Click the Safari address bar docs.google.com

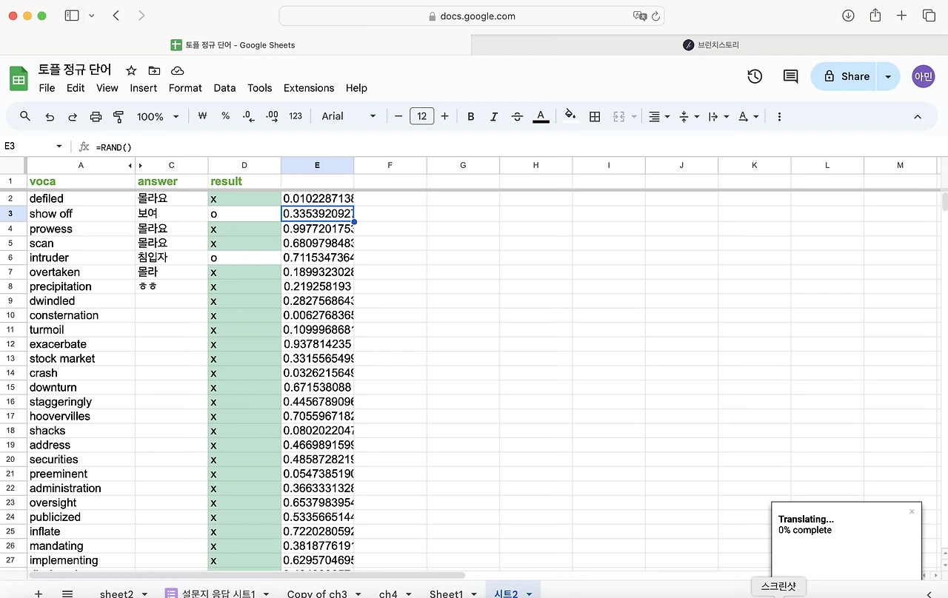pyautogui.click(x=472, y=16)
